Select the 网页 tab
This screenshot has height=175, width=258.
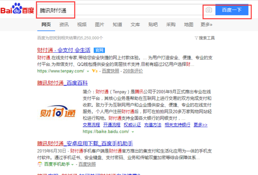pos(46,25)
